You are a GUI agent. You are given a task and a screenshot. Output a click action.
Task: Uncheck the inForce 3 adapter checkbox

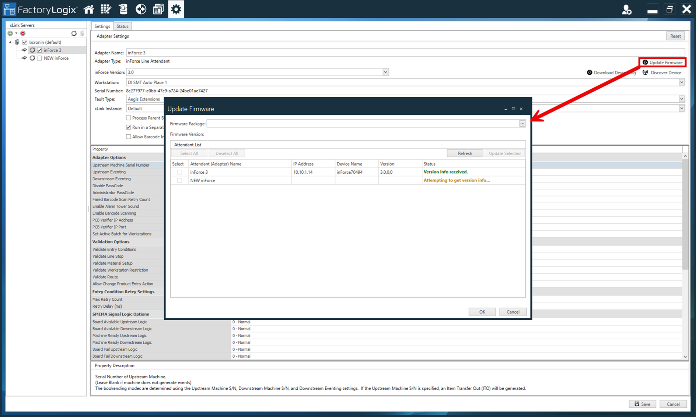(x=39, y=50)
